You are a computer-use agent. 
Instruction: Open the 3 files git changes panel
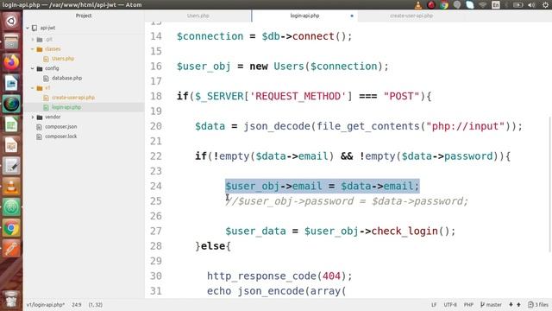[x=538, y=305]
